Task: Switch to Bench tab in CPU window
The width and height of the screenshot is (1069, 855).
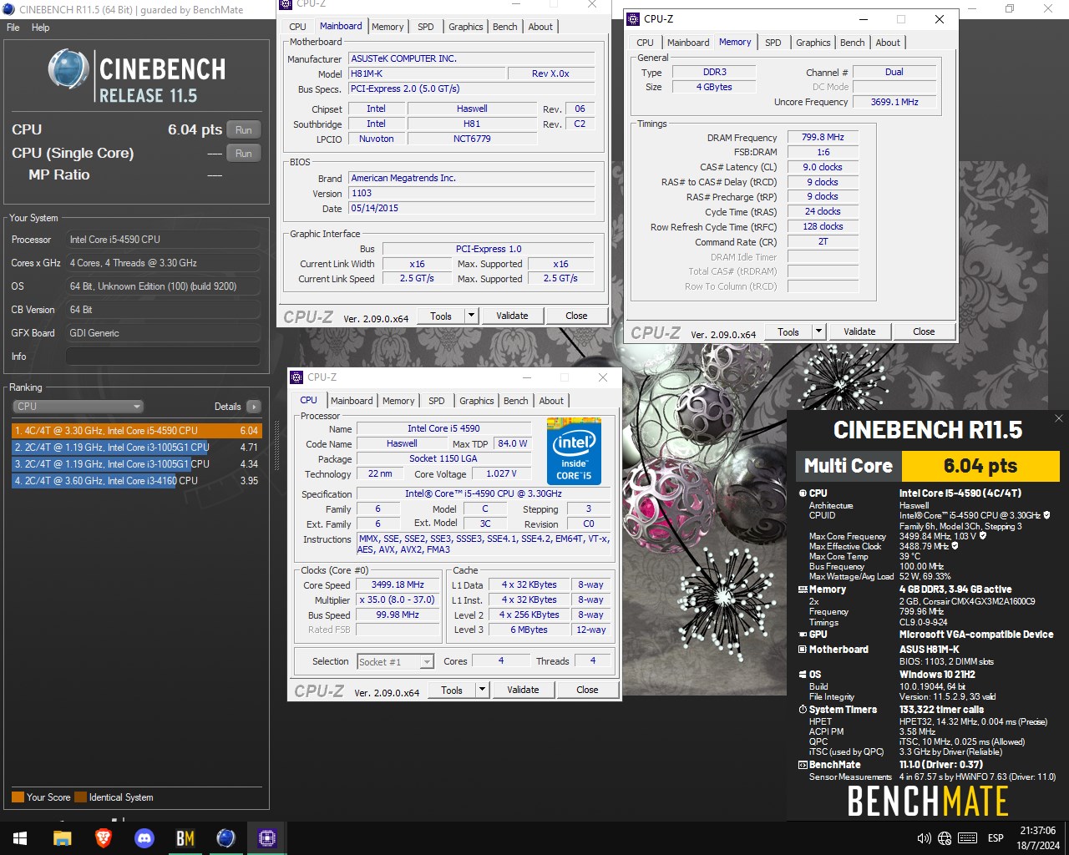Action: click(x=516, y=401)
